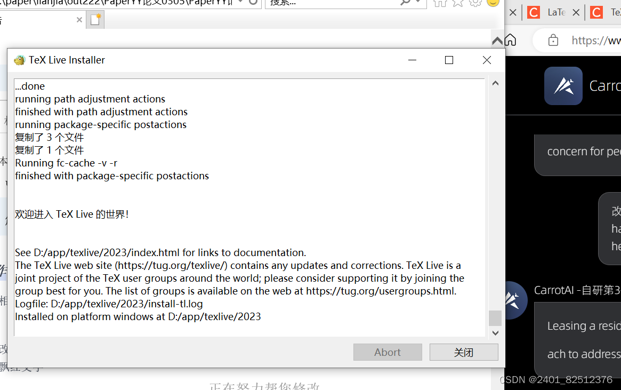Open the search provider dropdown arrow
Screen dimensions: 621x390
point(418,2)
